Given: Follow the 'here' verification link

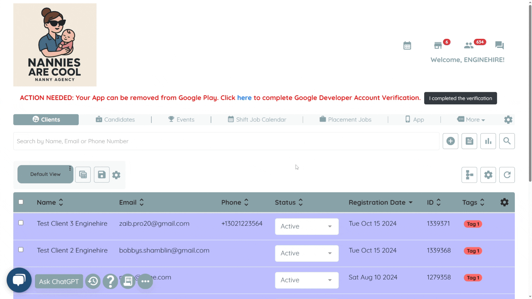Looking at the screenshot, I should pyautogui.click(x=244, y=98).
